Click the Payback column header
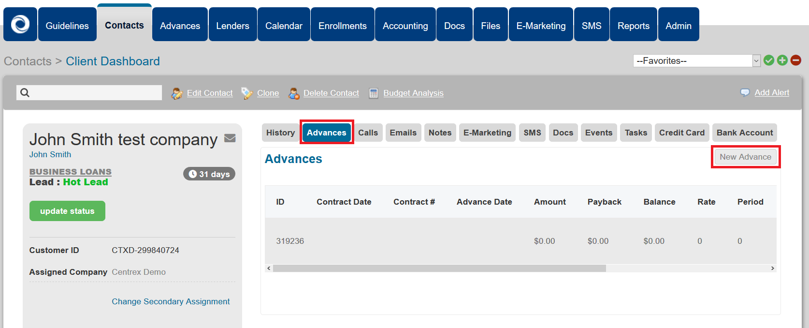This screenshot has height=328, width=809. tap(604, 202)
